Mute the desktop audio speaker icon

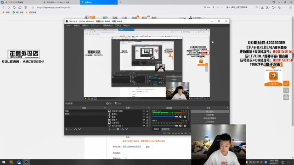point(181,117)
